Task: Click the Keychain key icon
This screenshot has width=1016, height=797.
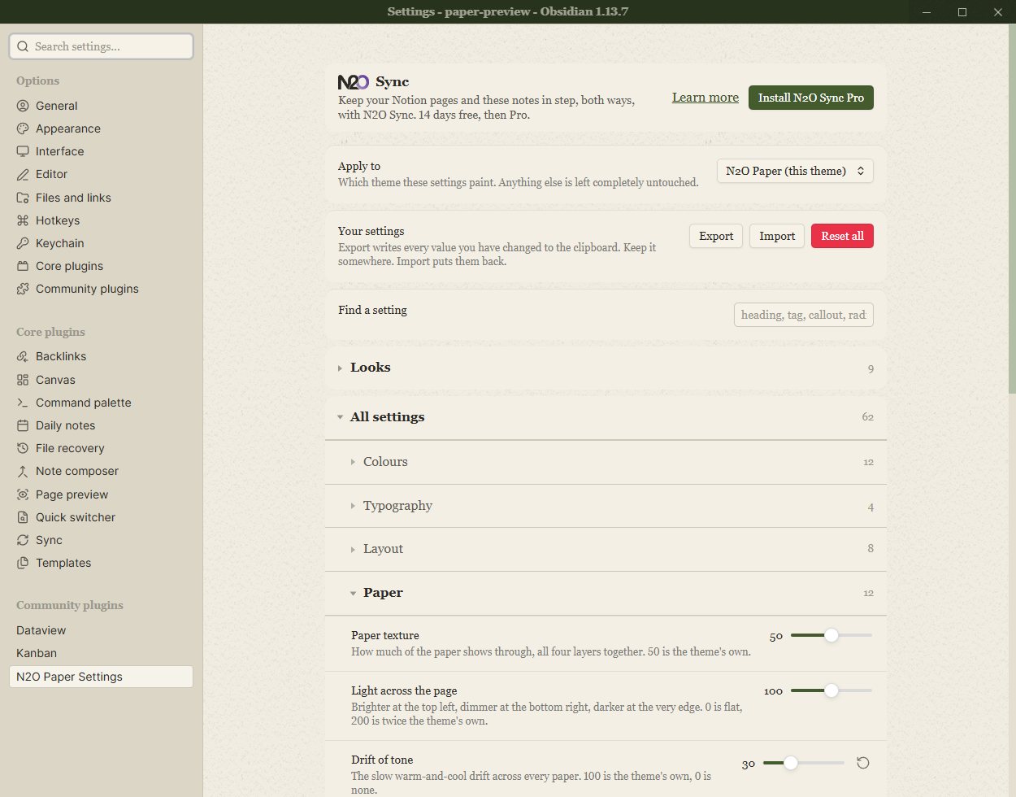Action: (x=23, y=243)
